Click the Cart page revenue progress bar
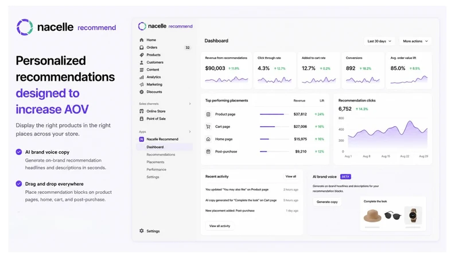Image resolution: width=459 pixels, height=258 pixels. click(x=274, y=127)
